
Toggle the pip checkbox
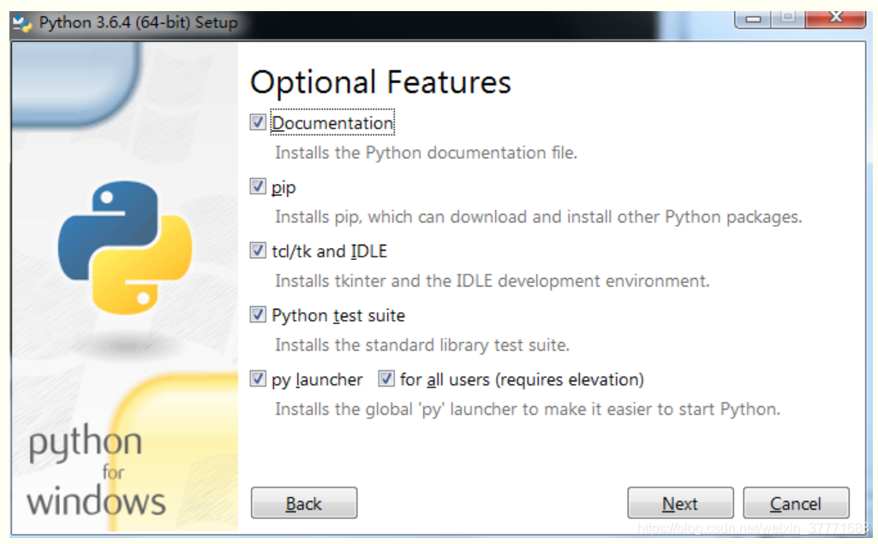(258, 186)
